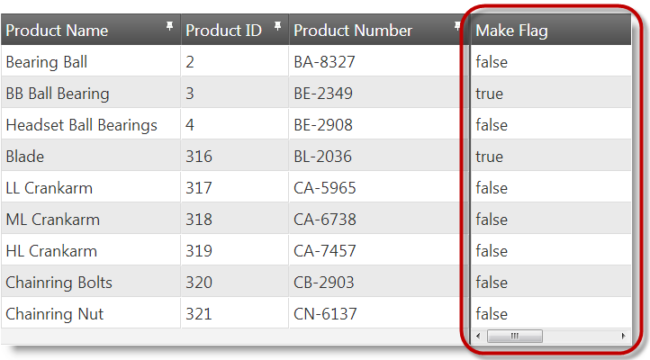
Task: Click the horizontal scrollbar left arrow
Action: (x=480, y=336)
